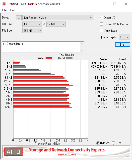The image size is (132, 160).
Task: Select the IO/s radio button
Action: point(113,143)
